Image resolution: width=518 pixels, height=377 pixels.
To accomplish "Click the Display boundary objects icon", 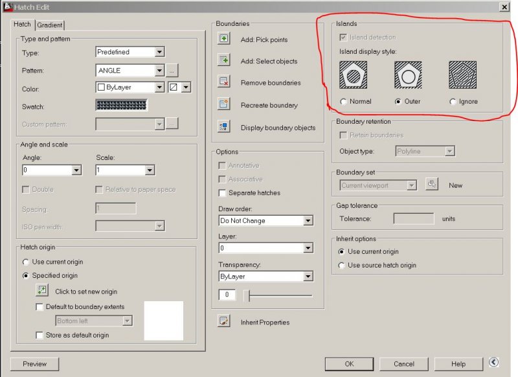I will pyautogui.click(x=223, y=126).
